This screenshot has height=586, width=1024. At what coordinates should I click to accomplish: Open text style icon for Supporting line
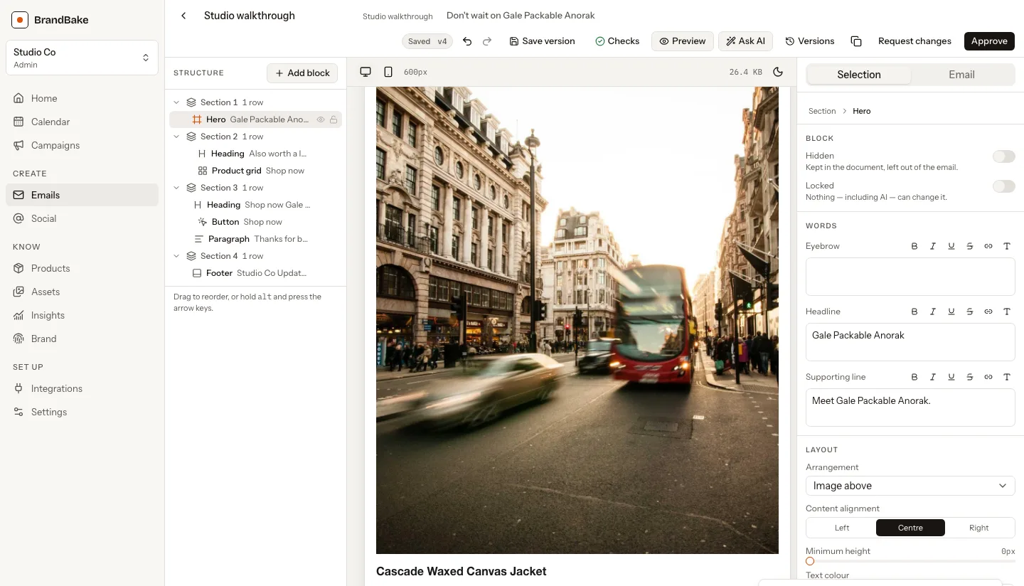coord(1007,377)
